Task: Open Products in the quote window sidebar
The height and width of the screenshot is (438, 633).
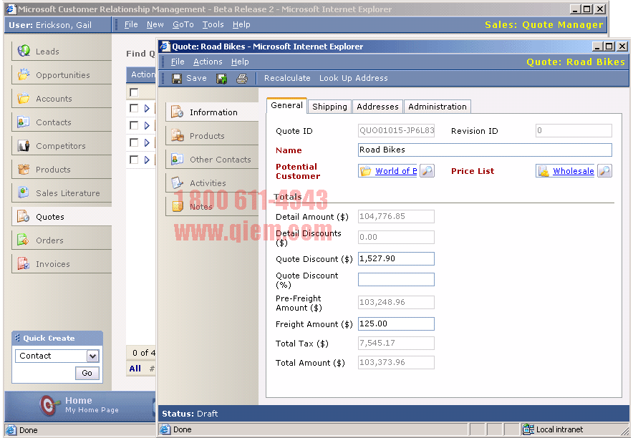Action: click(212, 136)
